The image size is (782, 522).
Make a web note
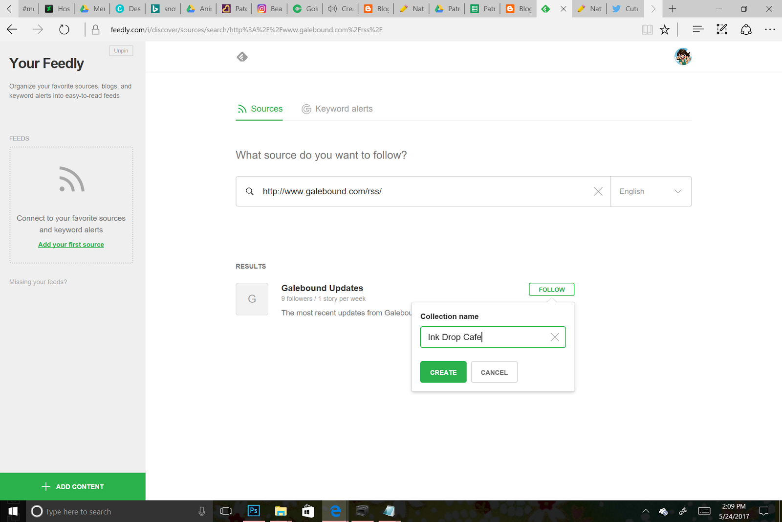click(x=722, y=30)
